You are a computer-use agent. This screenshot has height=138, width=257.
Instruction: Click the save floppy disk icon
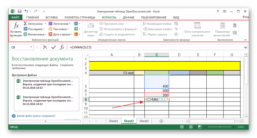click(19, 11)
